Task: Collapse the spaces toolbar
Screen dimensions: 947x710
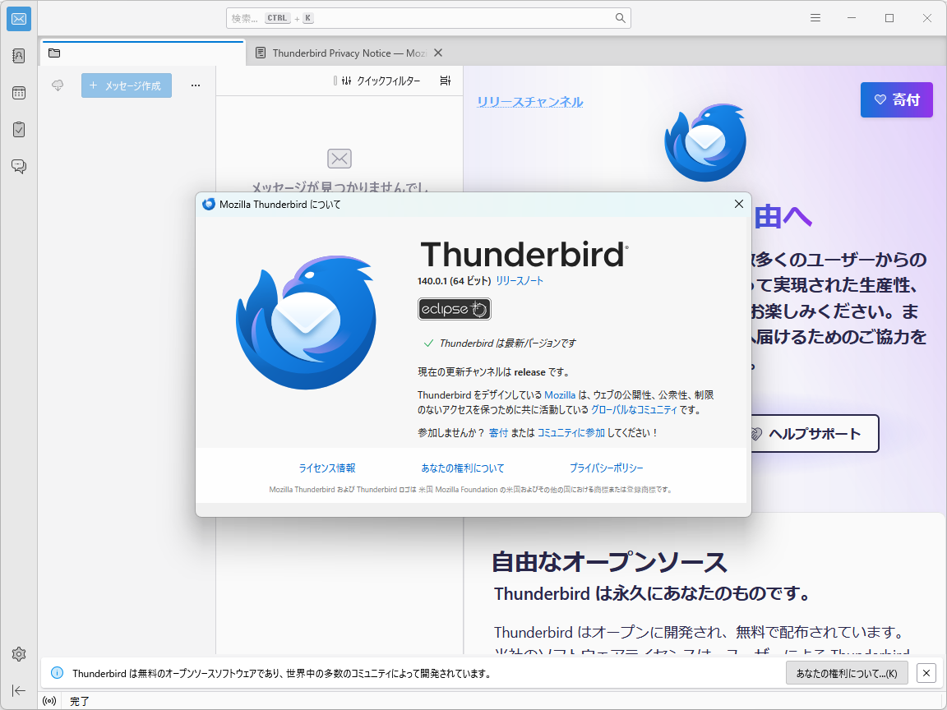Action: [18, 691]
